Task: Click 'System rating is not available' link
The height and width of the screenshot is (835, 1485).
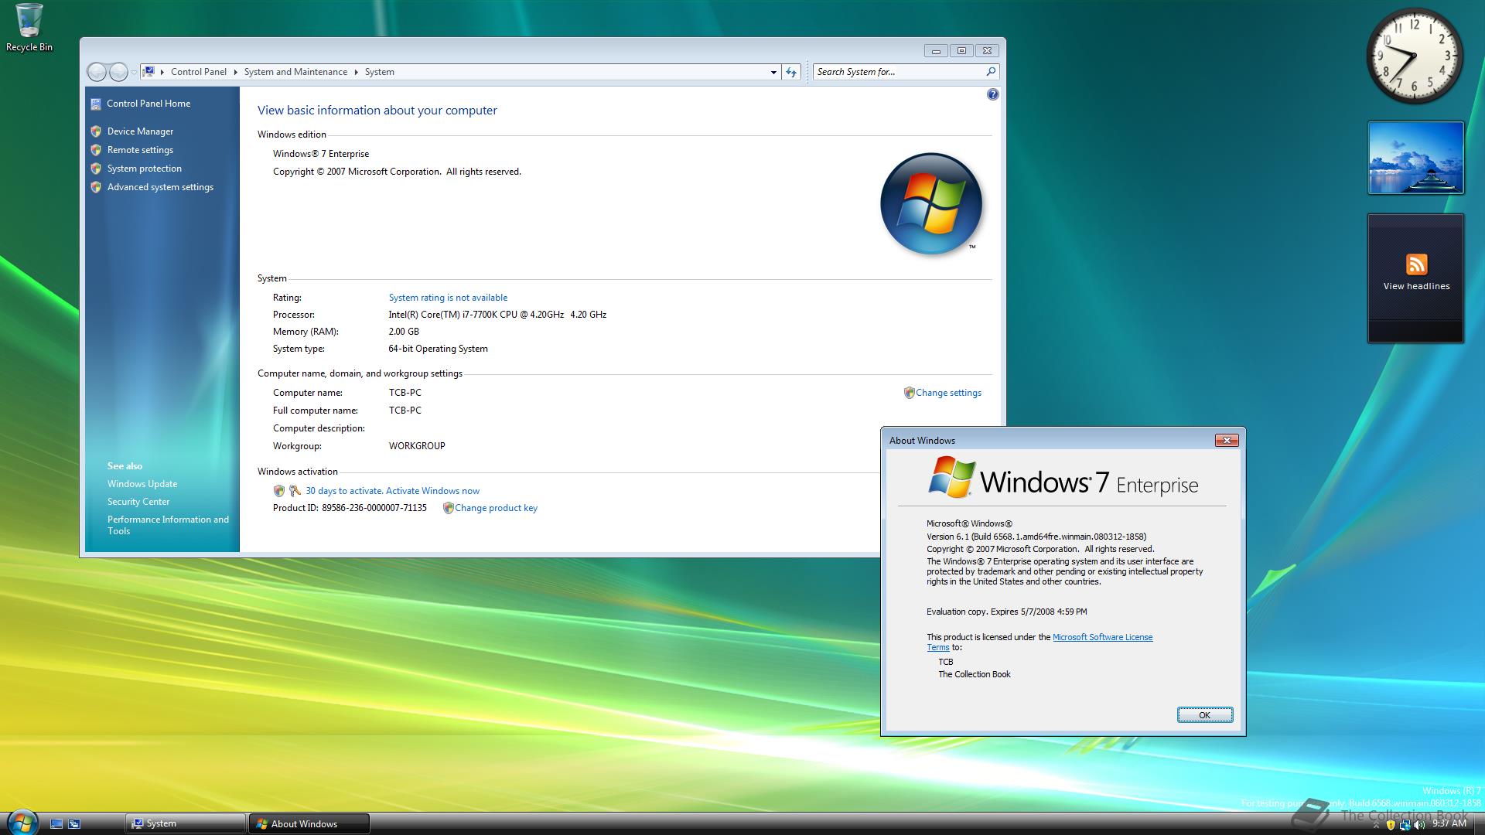Action: (448, 298)
